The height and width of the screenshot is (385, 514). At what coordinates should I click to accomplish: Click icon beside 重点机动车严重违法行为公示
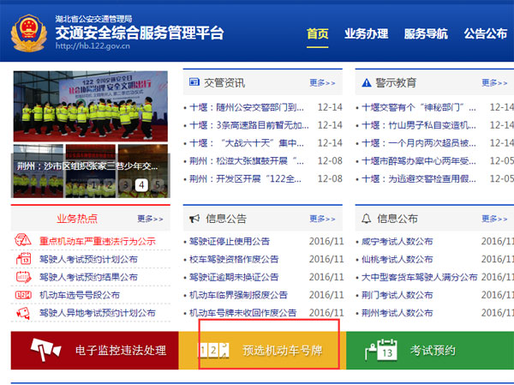[23, 241]
